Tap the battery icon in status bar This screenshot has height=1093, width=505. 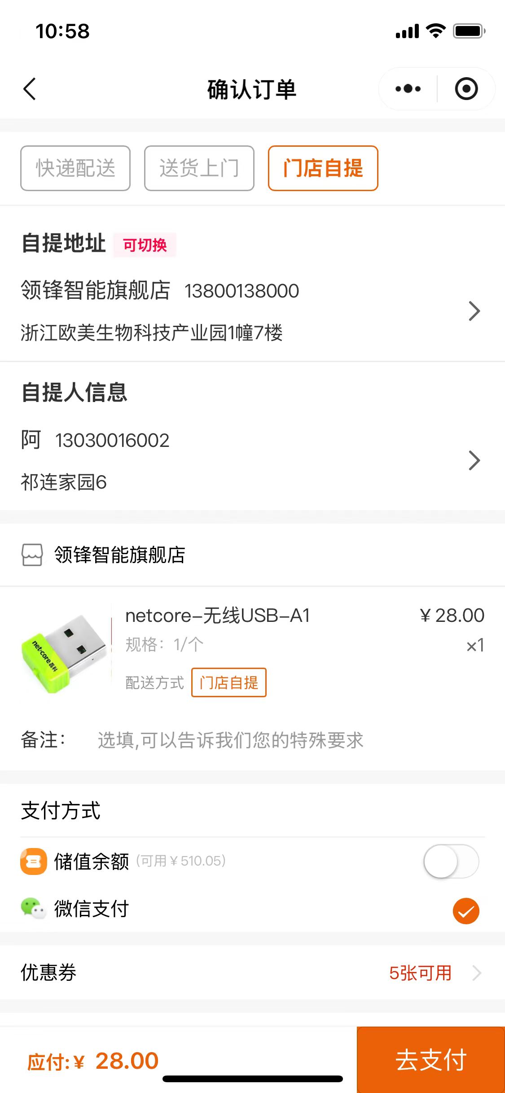point(469,31)
